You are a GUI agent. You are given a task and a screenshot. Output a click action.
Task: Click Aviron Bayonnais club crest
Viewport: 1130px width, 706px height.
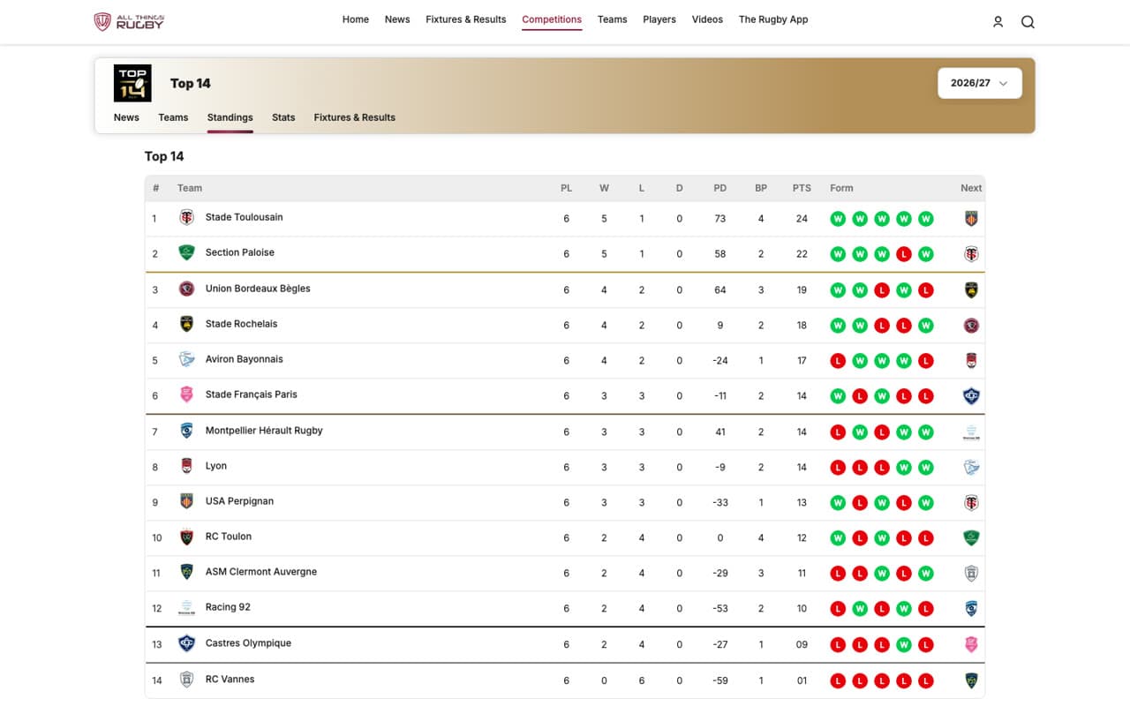pyautogui.click(x=186, y=360)
